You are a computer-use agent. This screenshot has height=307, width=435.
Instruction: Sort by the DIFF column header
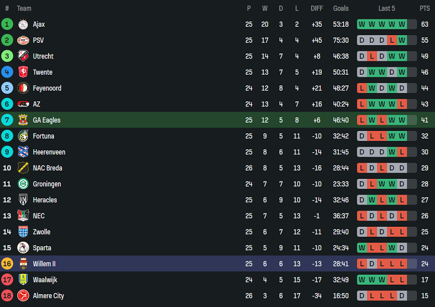tap(317, 8)
